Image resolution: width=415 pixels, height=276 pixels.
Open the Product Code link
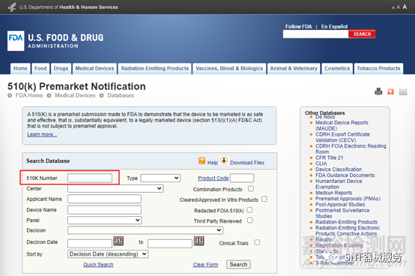coord(213,178)
